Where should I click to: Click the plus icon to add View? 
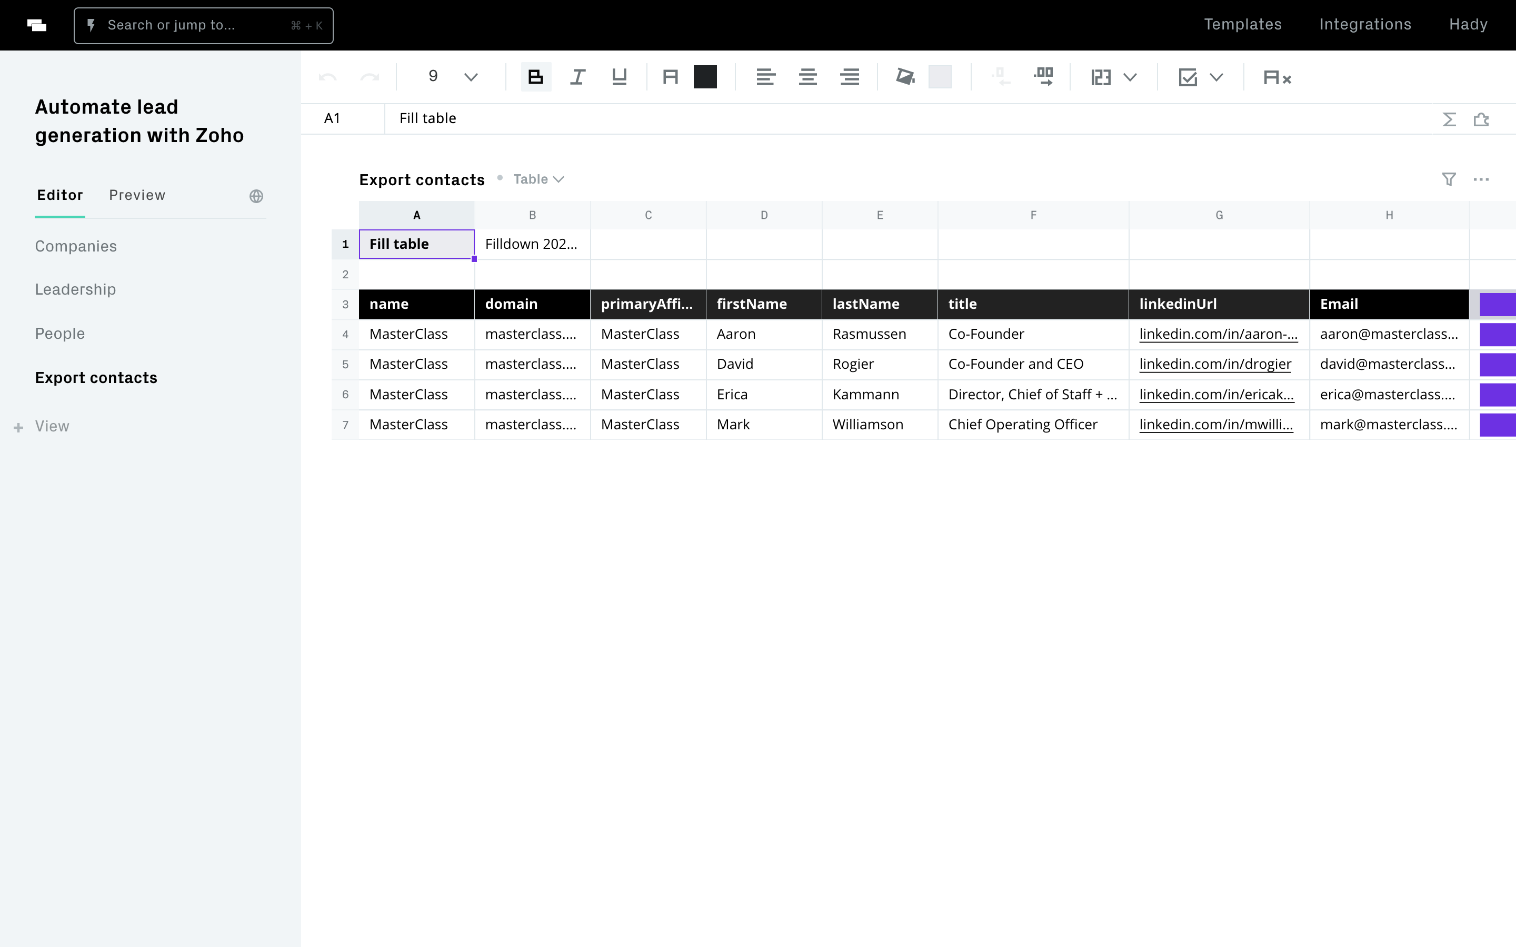[19, 427]
